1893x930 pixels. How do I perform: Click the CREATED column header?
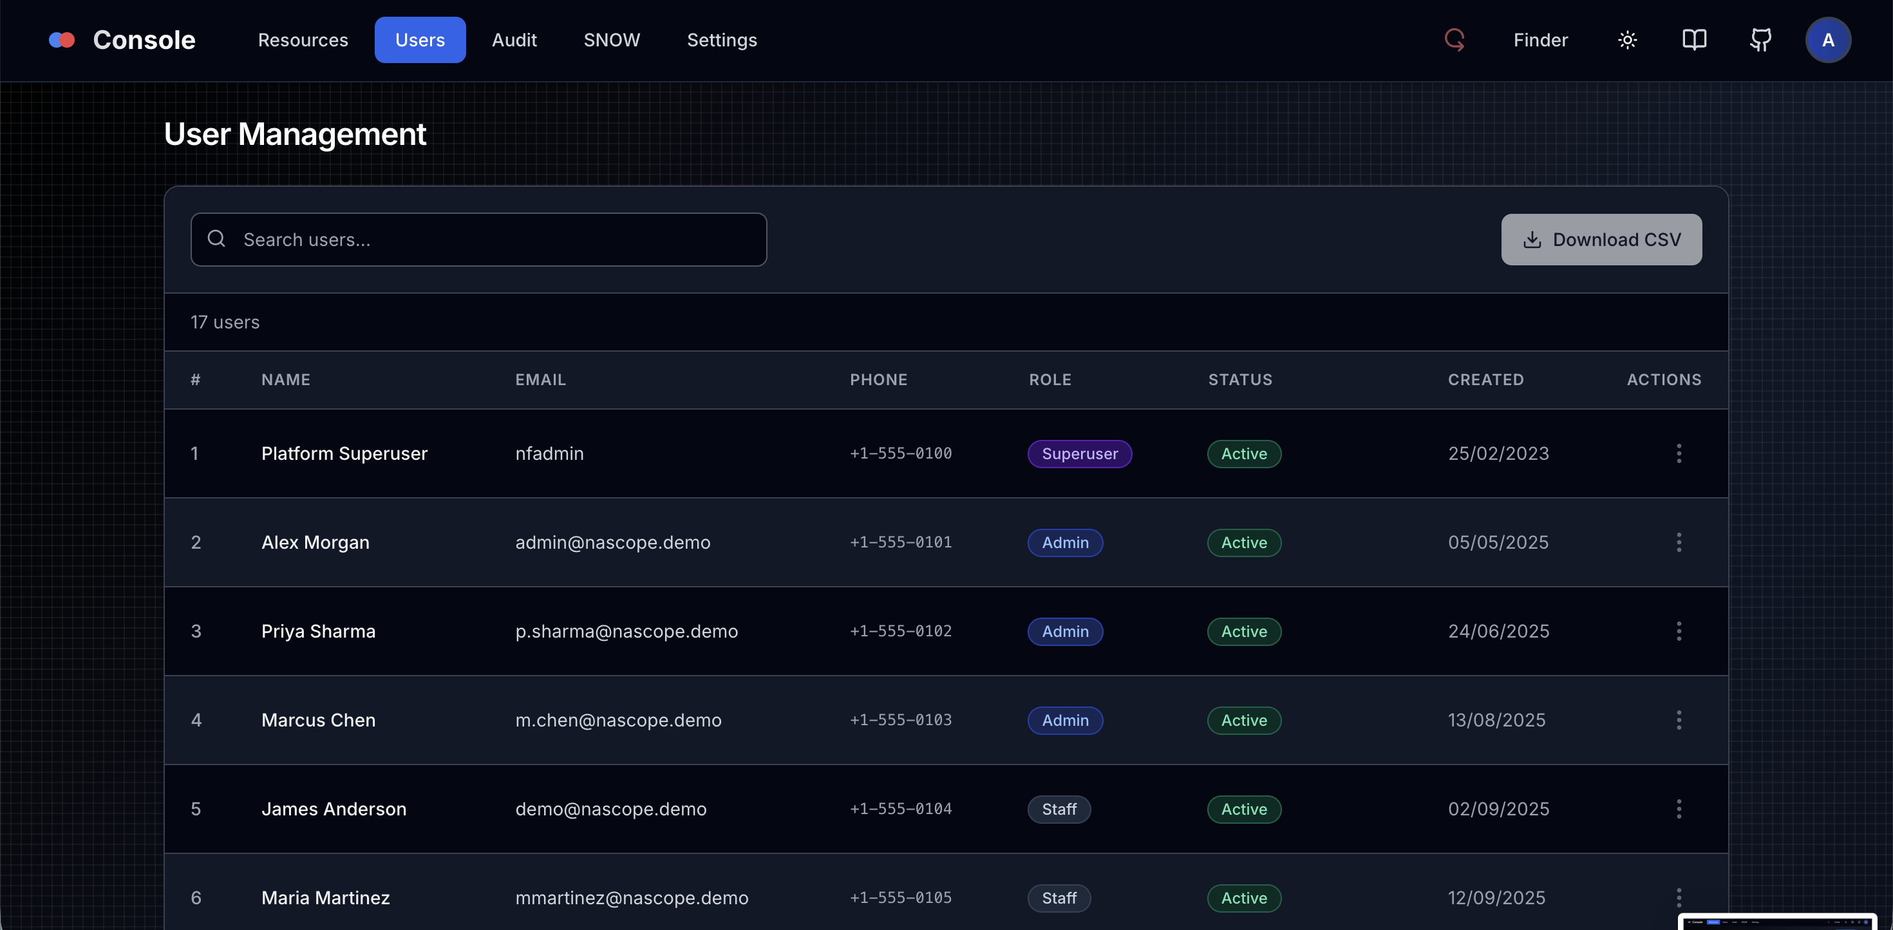(1485, 380)
